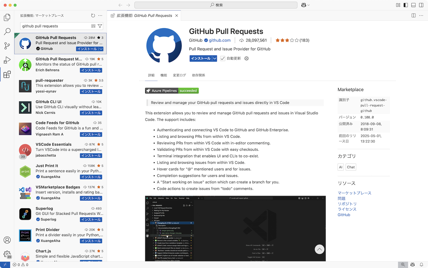Open the Explorer view in activity bar
428x268 pixels.
[x=7, y=17]
